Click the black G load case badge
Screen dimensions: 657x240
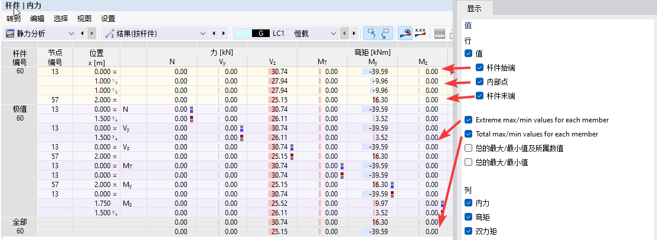tap(261, 34)
